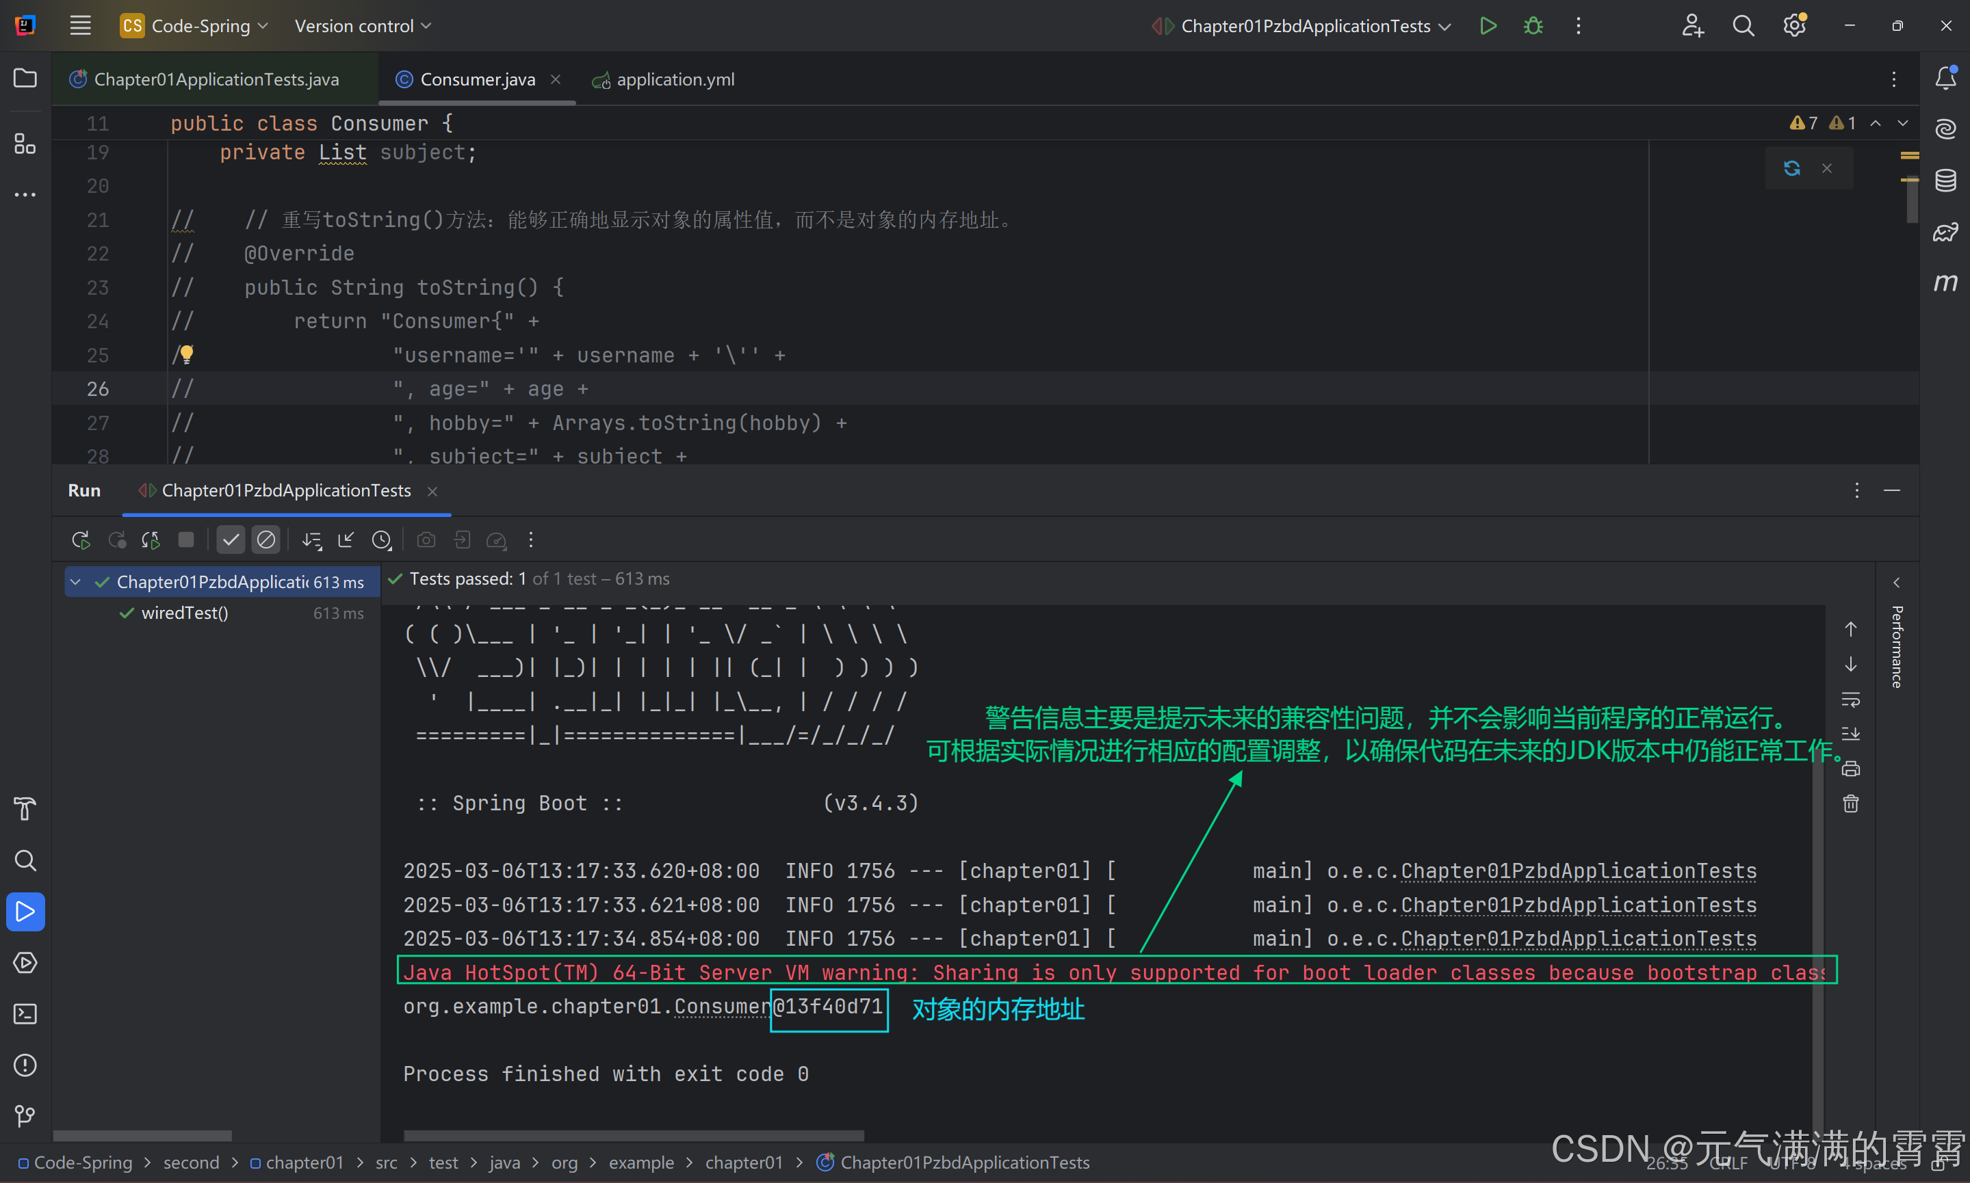This screenshot has width=1970, height=1183.
Task: Open run configuration Chapter01PzbdApplicationTests dropdown
Action: [x=1305, y=25]
